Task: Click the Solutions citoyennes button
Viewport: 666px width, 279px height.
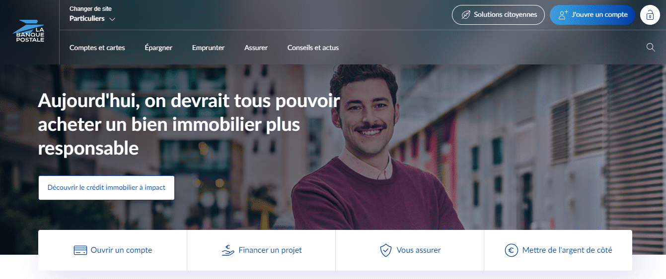Action: pyautogui.click(x=498, y=15)
